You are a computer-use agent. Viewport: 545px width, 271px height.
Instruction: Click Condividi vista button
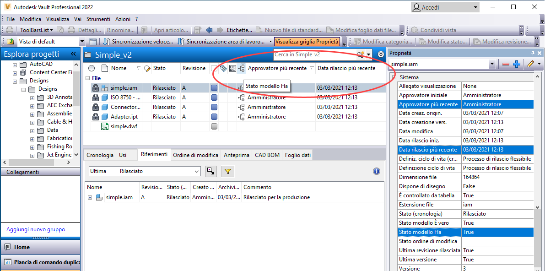coord(433,30)
